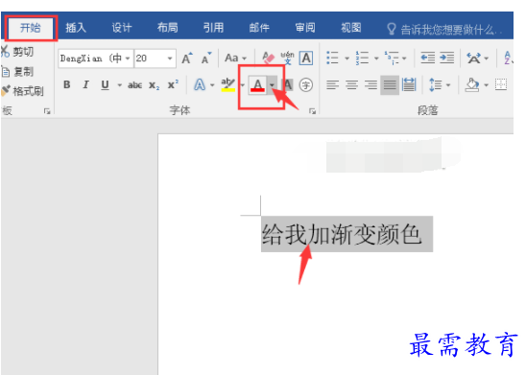The image size is (526, 375).
Task: Click the Borders icon
Action: coord(501,84)
